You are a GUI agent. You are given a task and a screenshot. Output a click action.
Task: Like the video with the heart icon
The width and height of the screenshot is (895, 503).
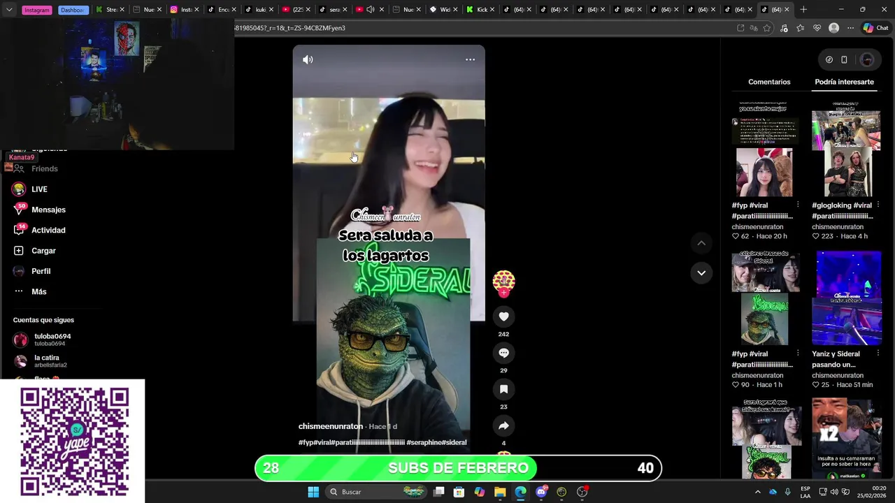pos(503,316)
